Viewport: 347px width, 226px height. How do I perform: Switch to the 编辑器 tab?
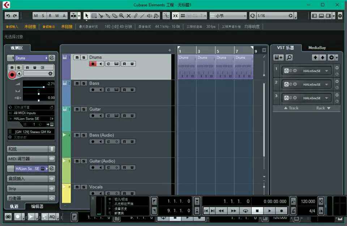click(x=37, y=206)
